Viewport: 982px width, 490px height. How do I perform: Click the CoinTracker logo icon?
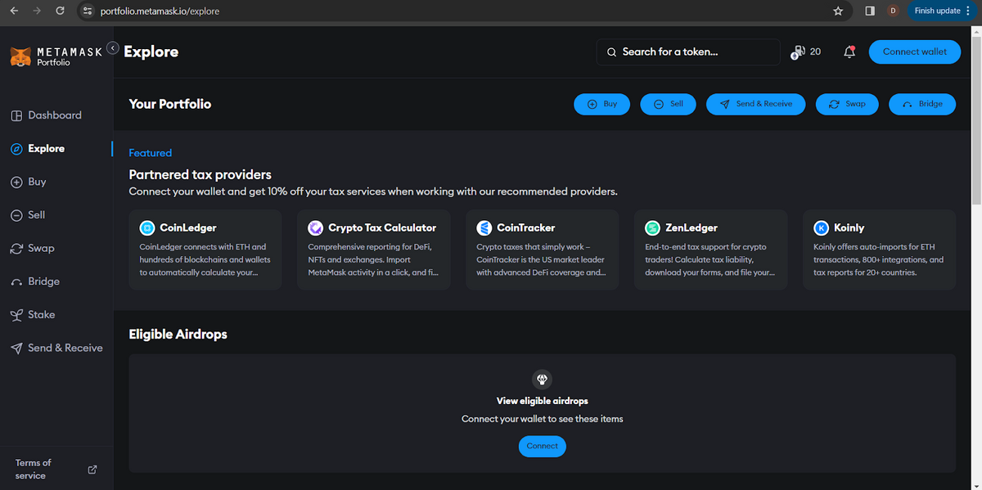[484, 227]
